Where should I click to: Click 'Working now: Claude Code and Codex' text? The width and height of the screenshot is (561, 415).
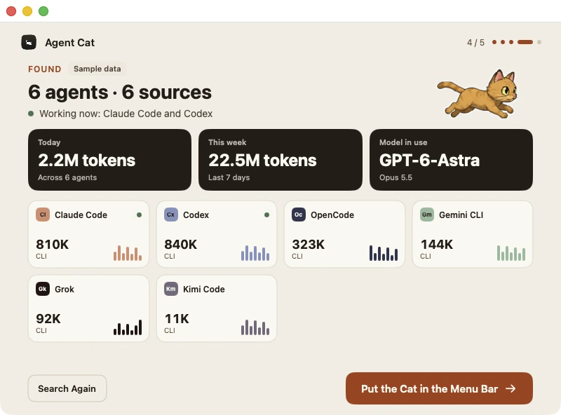pyautogui.click(x=126, y=114)
